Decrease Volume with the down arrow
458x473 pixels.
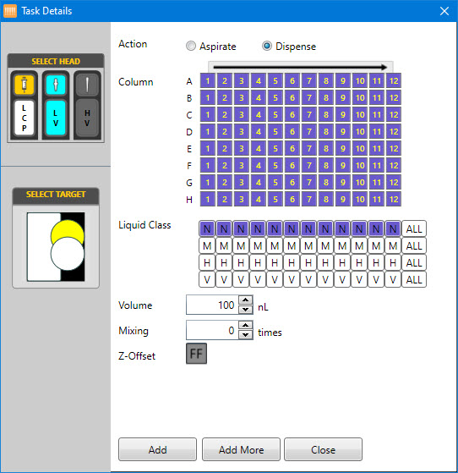[x=246, y=310]
